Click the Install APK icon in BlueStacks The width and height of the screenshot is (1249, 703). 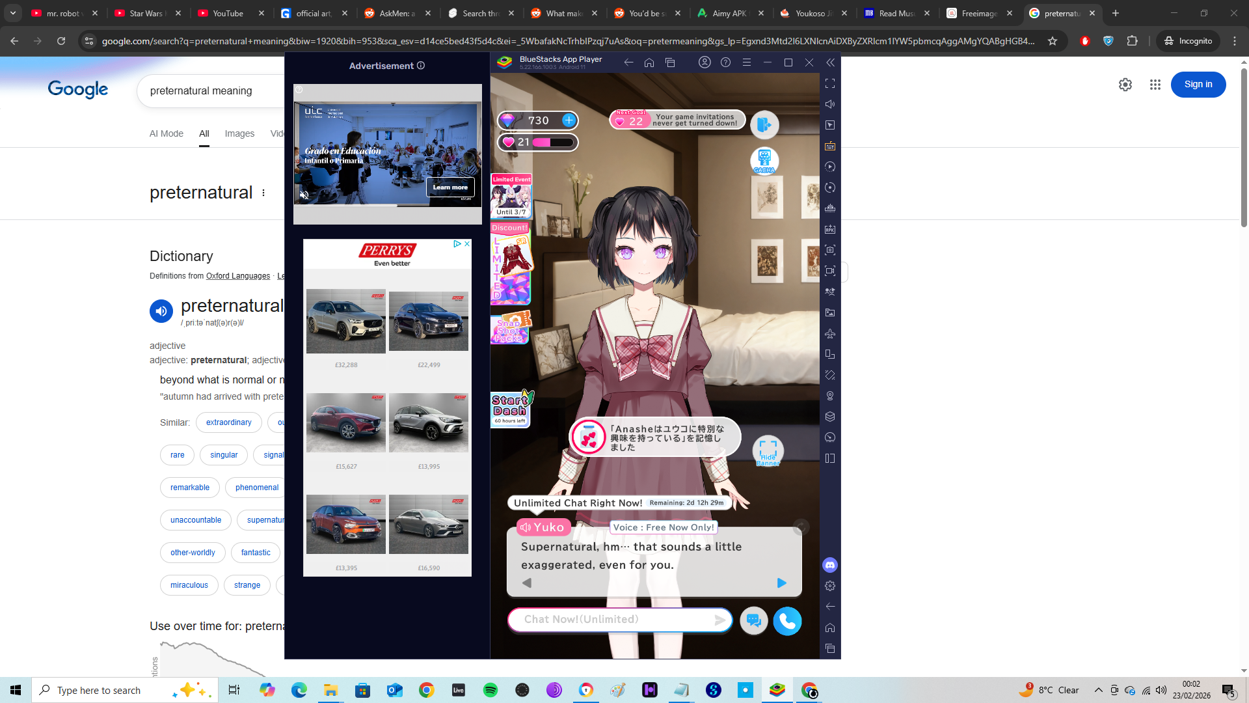click(830, 229)
